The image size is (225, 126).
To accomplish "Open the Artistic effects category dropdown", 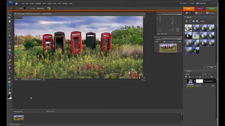I will [206, 21].
